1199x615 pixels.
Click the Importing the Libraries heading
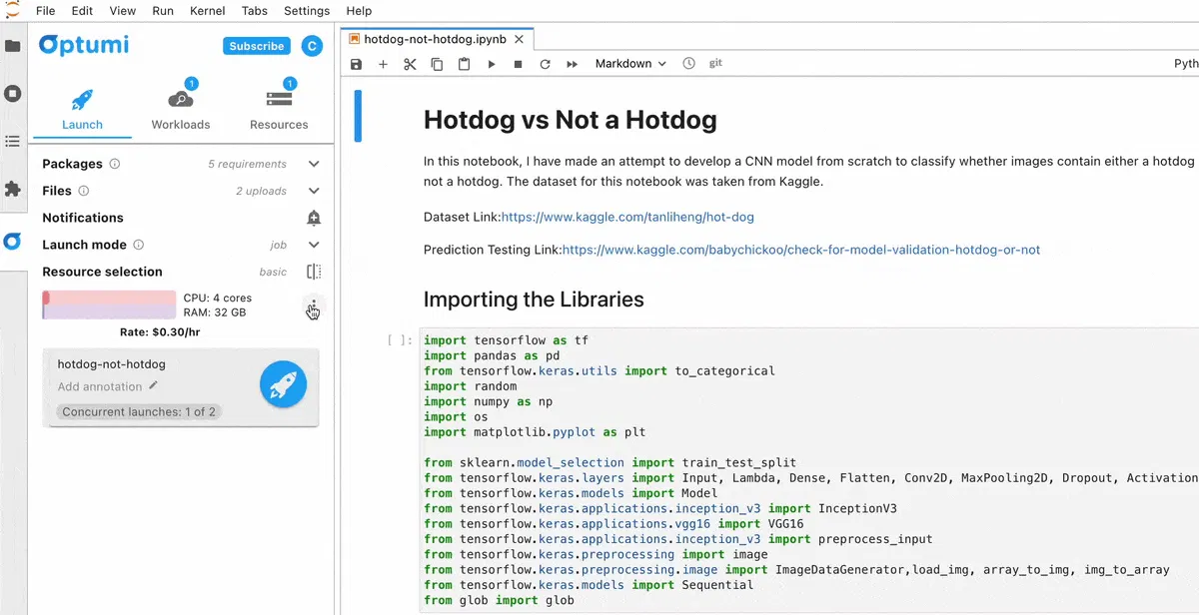[534, 300]
